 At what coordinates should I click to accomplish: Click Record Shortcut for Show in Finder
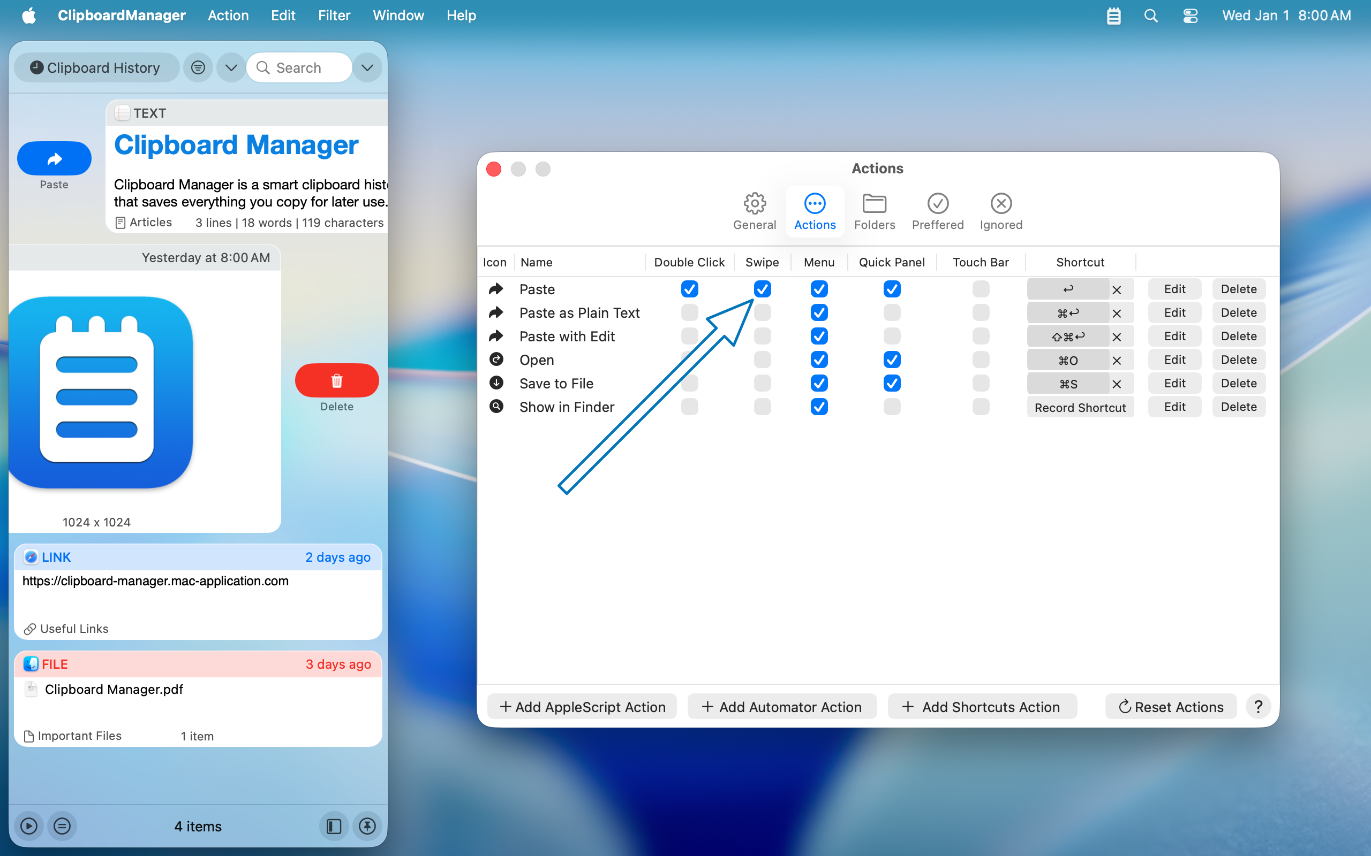pyautogui.click(x=1080, y=407)
